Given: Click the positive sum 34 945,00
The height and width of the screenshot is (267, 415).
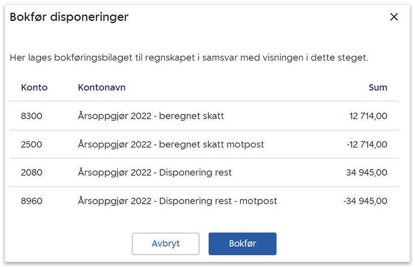Looking at the screenshot, I should coord(366,173).
